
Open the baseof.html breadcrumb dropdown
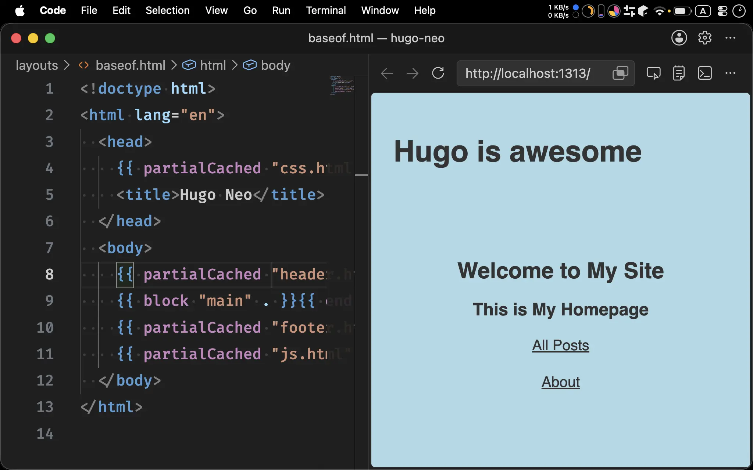(131, 65)
